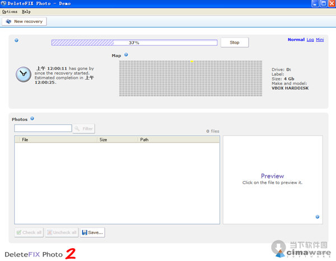Click the yellow marker on the map

tap(192, 61)
